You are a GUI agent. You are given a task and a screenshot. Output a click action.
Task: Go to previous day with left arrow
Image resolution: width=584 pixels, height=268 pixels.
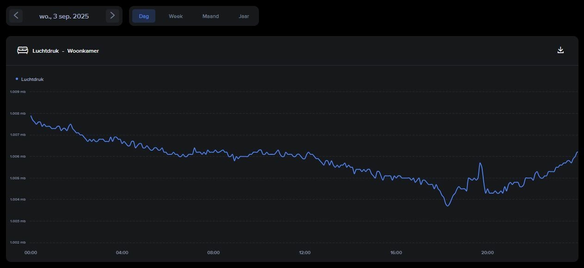click(16, 16)
